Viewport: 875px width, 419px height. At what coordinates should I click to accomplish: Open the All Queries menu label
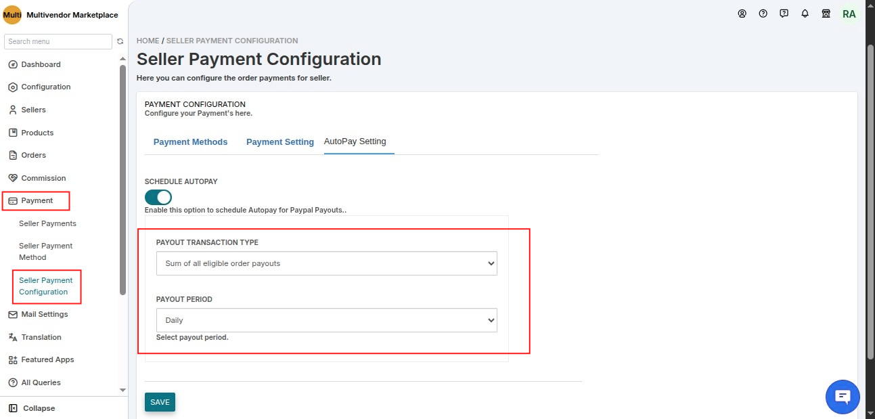41,382
